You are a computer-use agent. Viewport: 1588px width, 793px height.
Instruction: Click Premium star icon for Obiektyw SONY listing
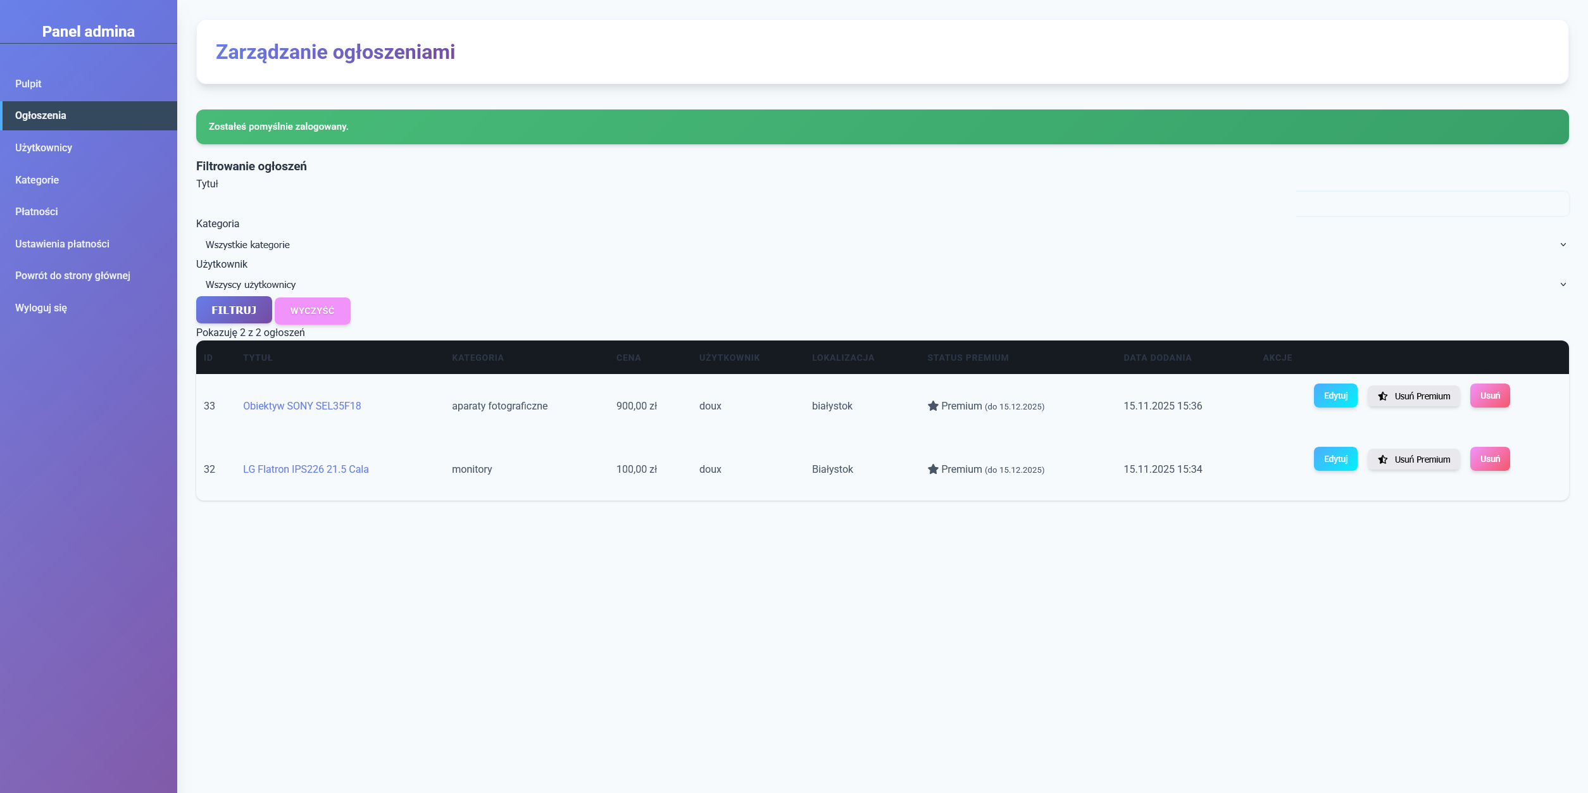pos(932,406)
